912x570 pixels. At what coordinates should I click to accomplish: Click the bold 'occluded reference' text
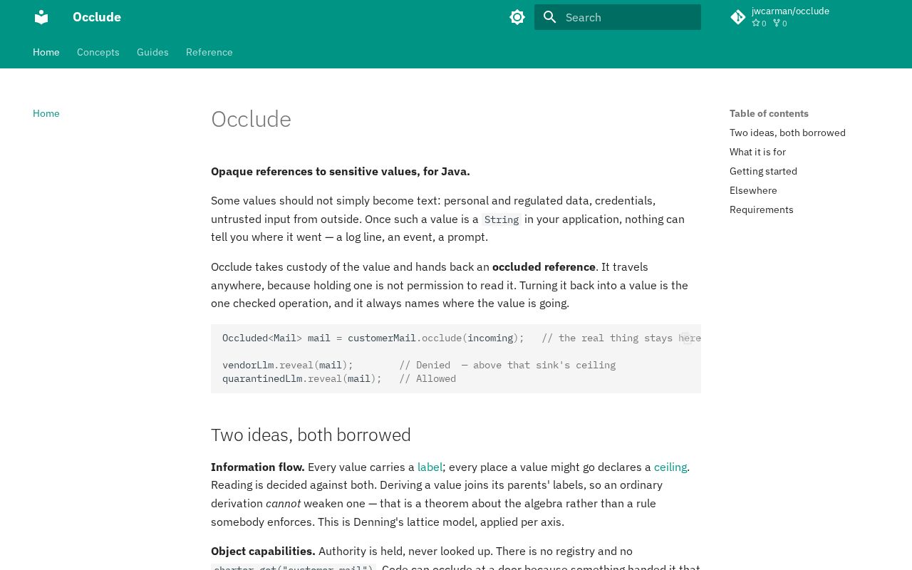point(544,266)
